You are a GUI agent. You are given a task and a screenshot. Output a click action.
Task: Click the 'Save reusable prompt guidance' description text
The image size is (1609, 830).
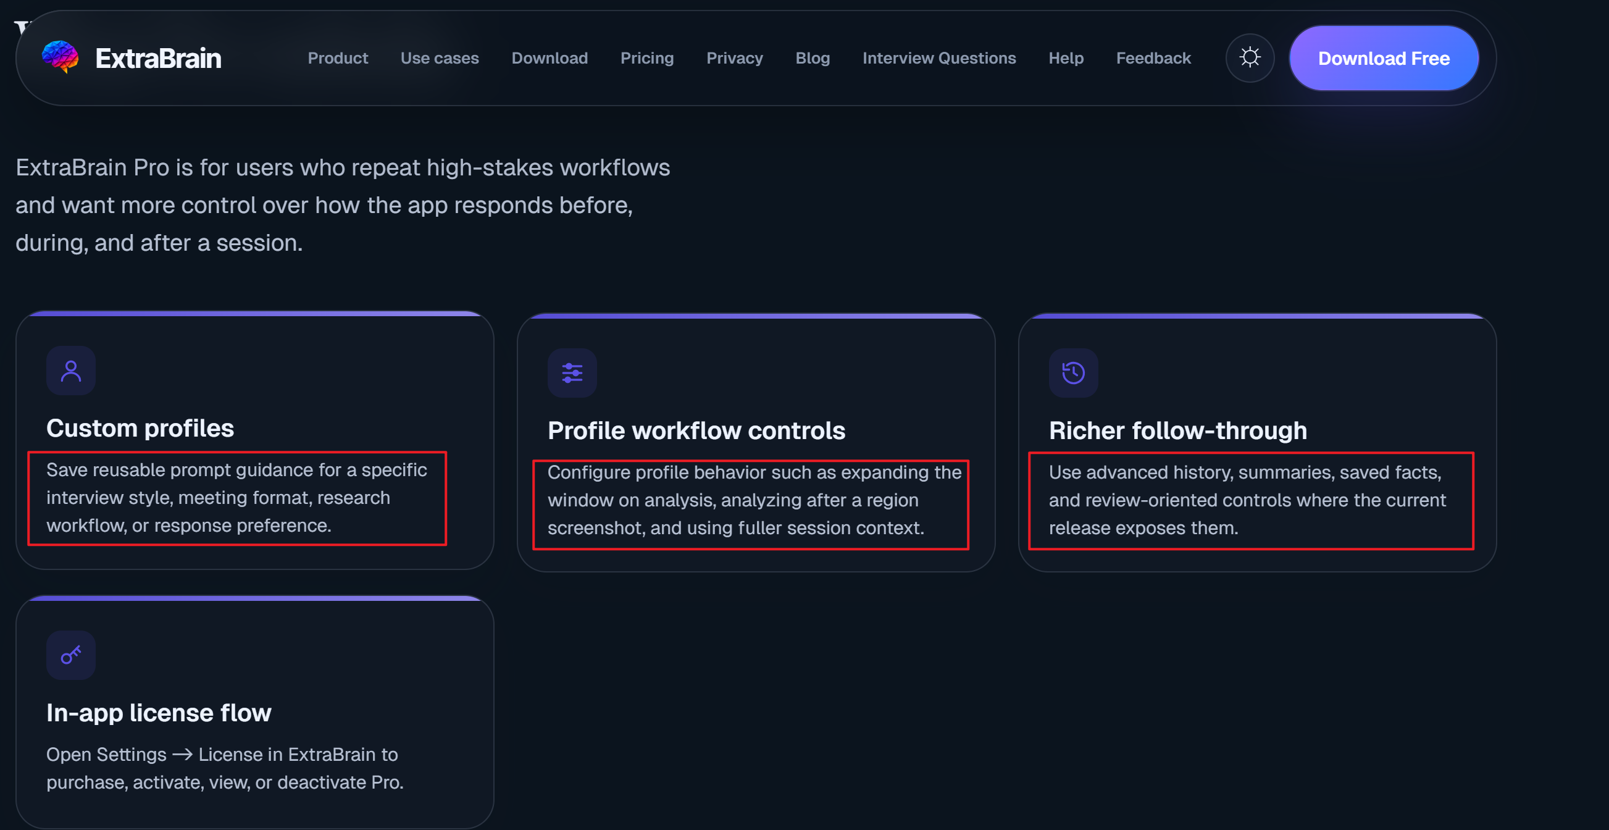[236, 498]
